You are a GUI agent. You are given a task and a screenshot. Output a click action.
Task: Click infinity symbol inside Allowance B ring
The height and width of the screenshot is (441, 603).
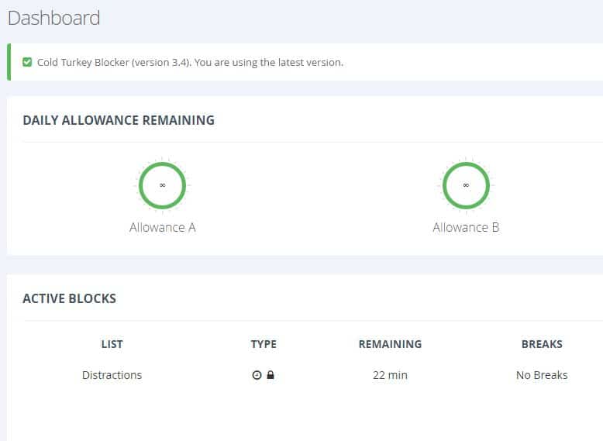coord(466,185)
